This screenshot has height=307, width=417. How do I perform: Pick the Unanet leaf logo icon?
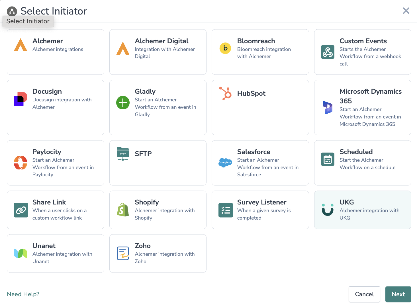(21, 253)
